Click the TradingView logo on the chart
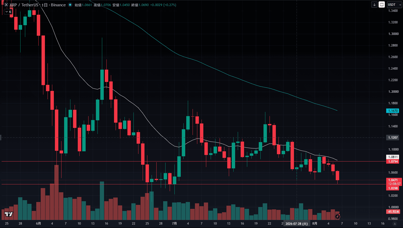This screenshot has height=228, width=403. pyautogui.click(x=9, y=214)
